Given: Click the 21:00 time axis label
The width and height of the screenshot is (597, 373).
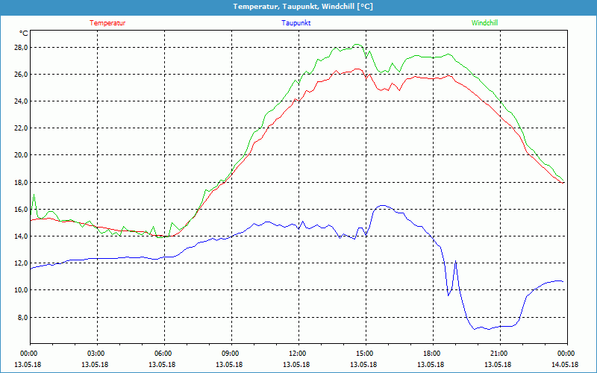Looking at the screenshot, I should click(499, 353).
